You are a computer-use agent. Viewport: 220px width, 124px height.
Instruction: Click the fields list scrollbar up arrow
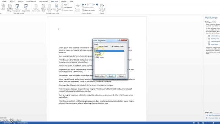click(125, 51)
